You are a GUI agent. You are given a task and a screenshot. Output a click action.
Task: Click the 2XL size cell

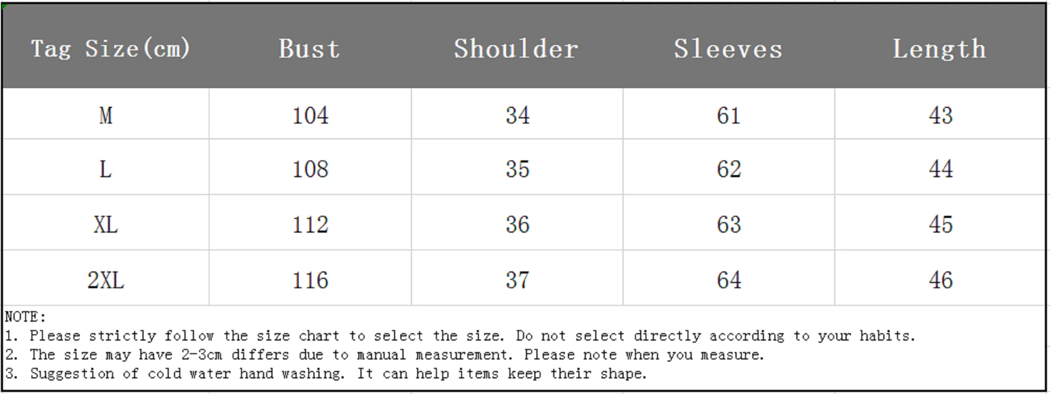coord(106,280)
